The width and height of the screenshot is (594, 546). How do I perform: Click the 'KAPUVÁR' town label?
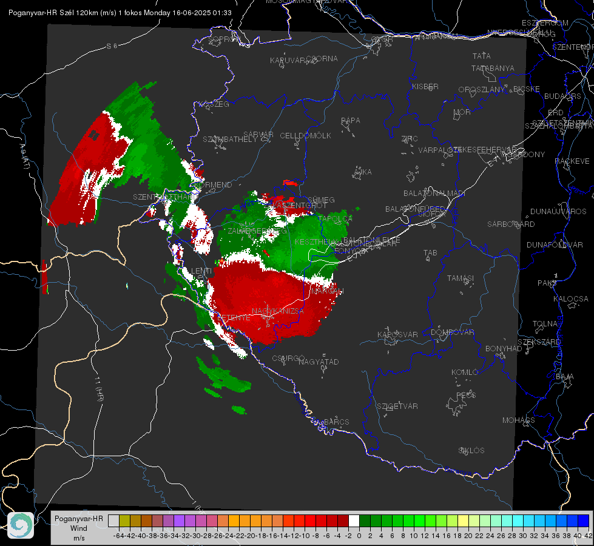(288, 61)
